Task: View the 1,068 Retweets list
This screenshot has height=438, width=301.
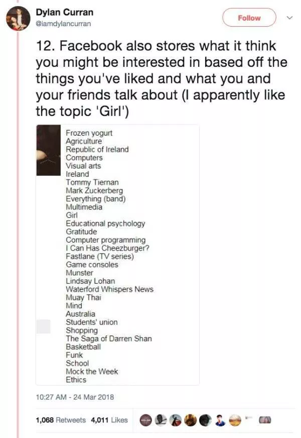Action: click(61, 420)
